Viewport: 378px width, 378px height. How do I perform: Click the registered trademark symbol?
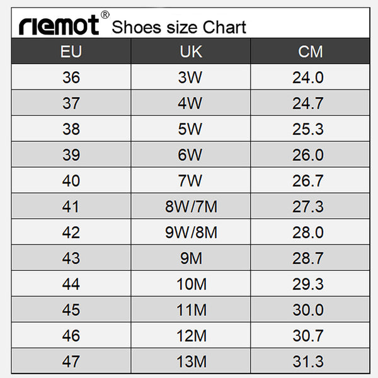click(105, 14)
